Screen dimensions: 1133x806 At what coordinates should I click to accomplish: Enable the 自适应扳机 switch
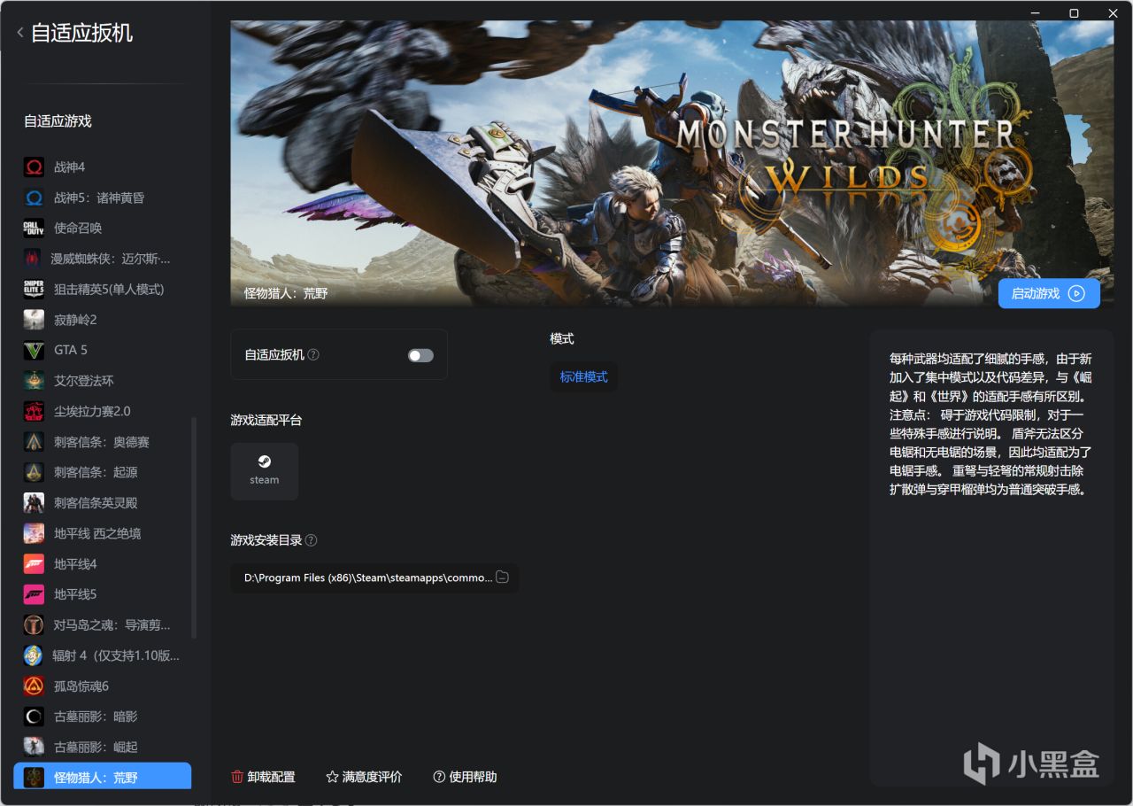420,355
